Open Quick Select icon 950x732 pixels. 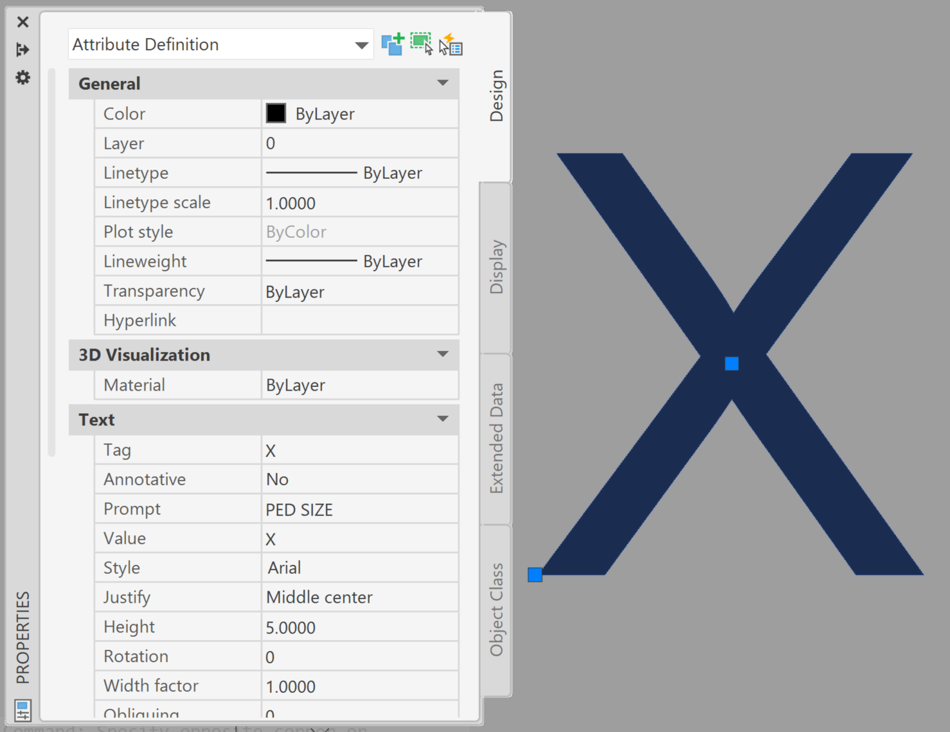(x=451, y=44)
